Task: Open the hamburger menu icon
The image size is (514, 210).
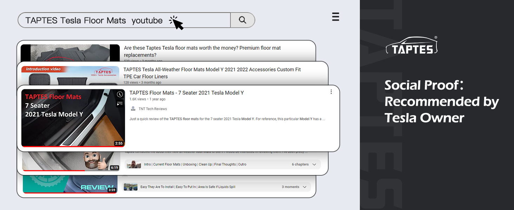Action: point(336,17)
